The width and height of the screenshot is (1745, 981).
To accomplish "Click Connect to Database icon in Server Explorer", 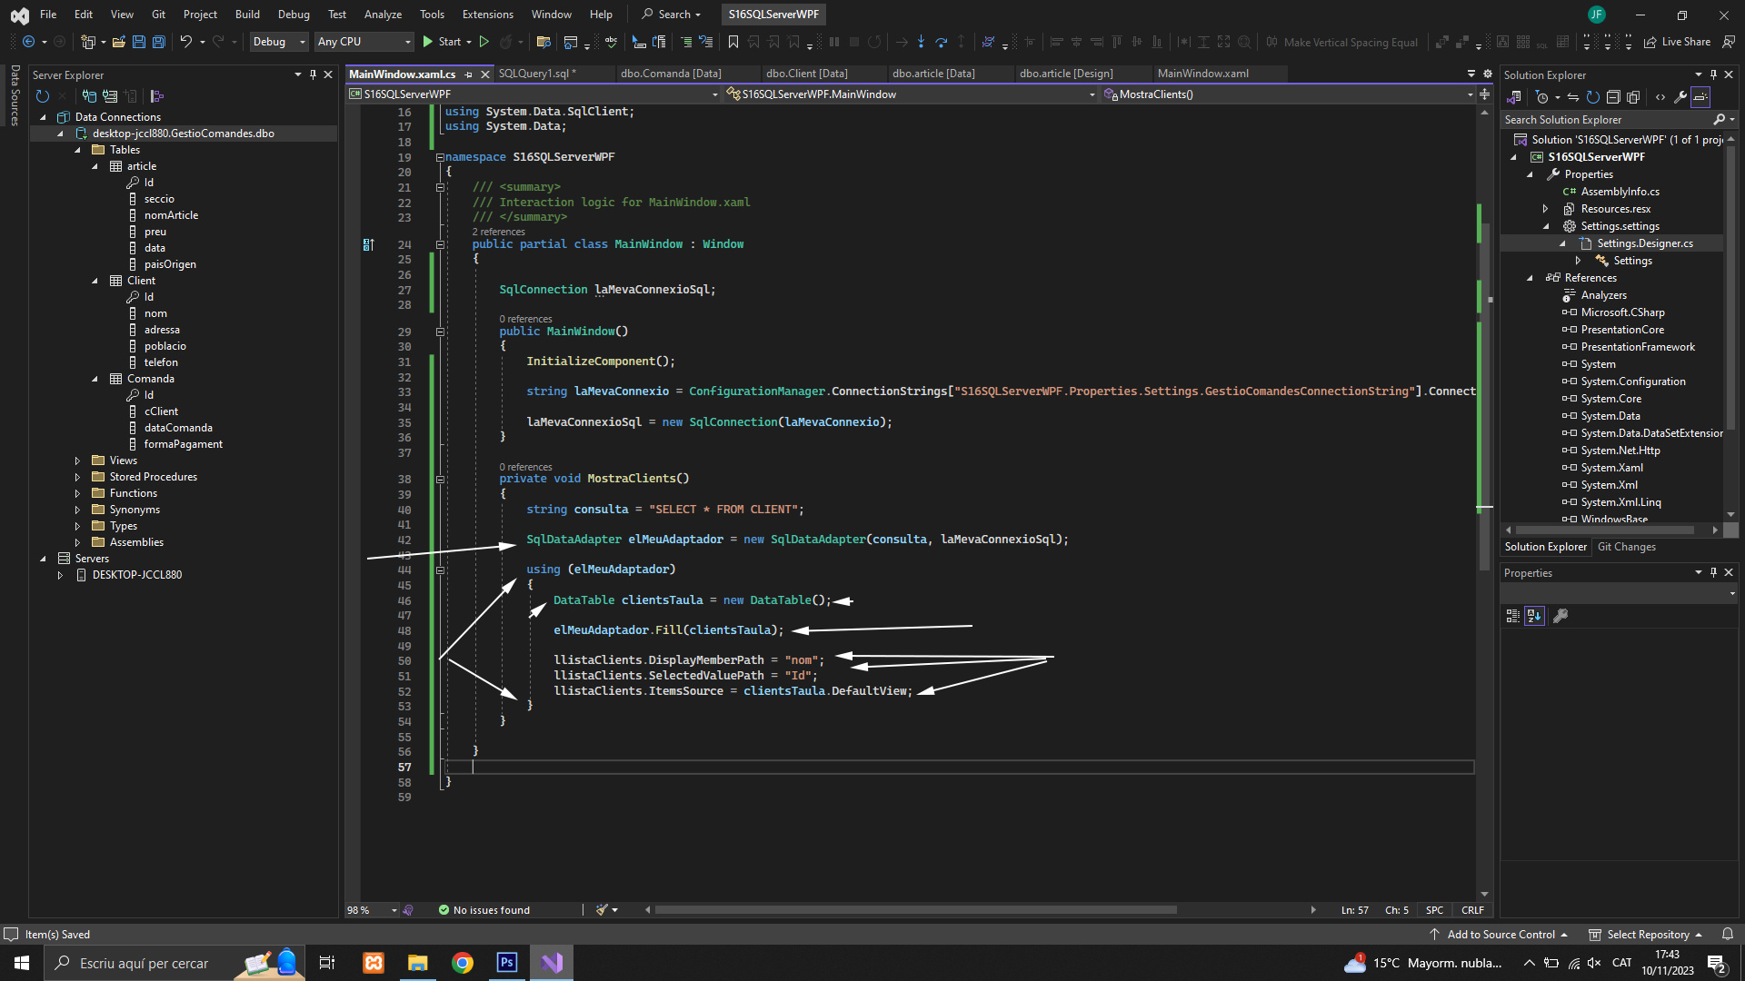I will point(89,96).
